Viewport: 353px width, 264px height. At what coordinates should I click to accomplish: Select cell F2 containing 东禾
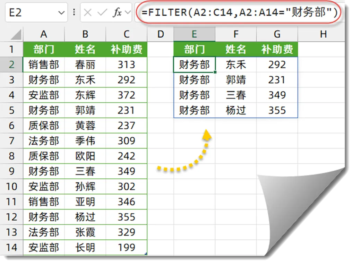point(236,65)
